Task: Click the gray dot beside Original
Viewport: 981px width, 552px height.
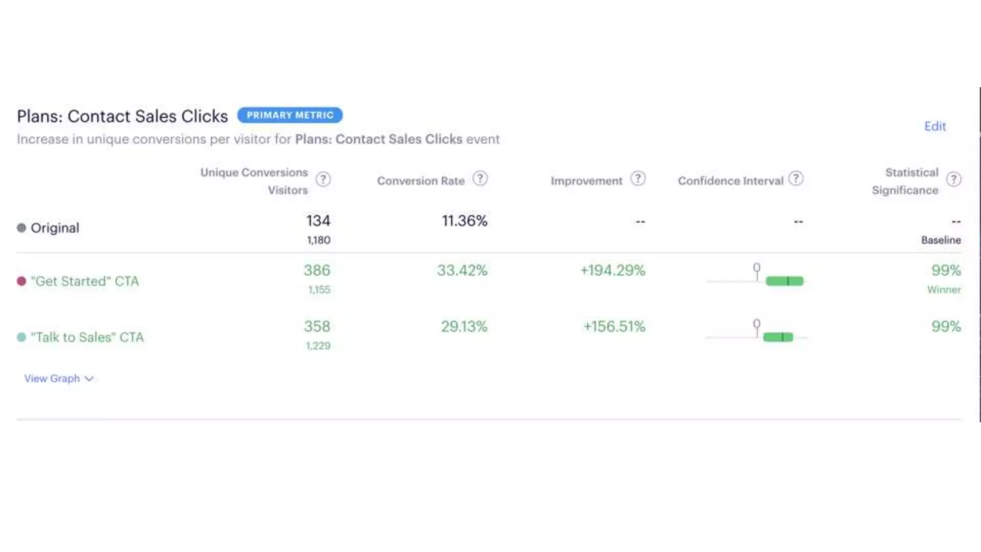Action: [21, 228]
